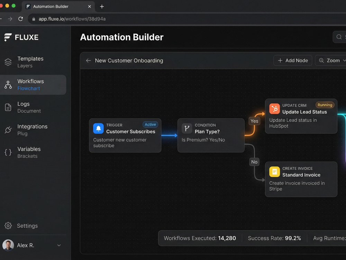Click the zoom magnifier icon
The height and width of the screenshot is (260, 346).
coord(321,60)
